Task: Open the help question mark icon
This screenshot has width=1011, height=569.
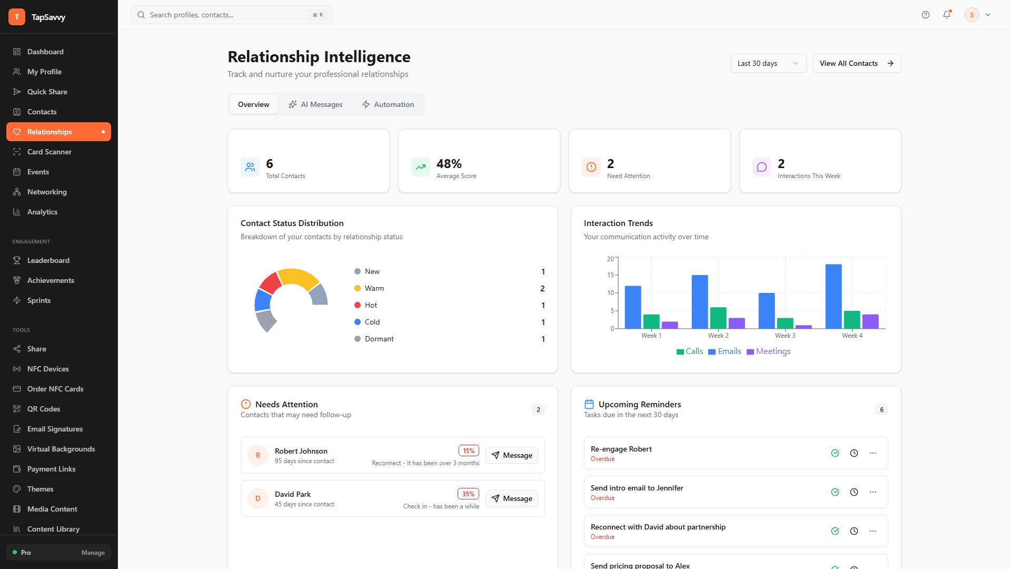Action: tap(926, 15)
